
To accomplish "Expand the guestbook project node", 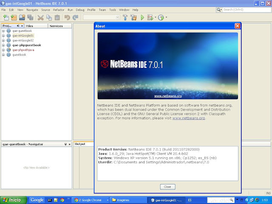I will tap(3, 55).
